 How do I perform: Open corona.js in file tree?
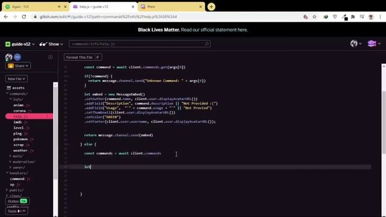click(x=22, y=111)
